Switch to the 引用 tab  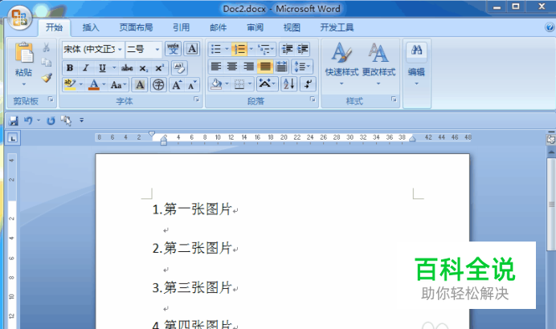pos(182,27)
